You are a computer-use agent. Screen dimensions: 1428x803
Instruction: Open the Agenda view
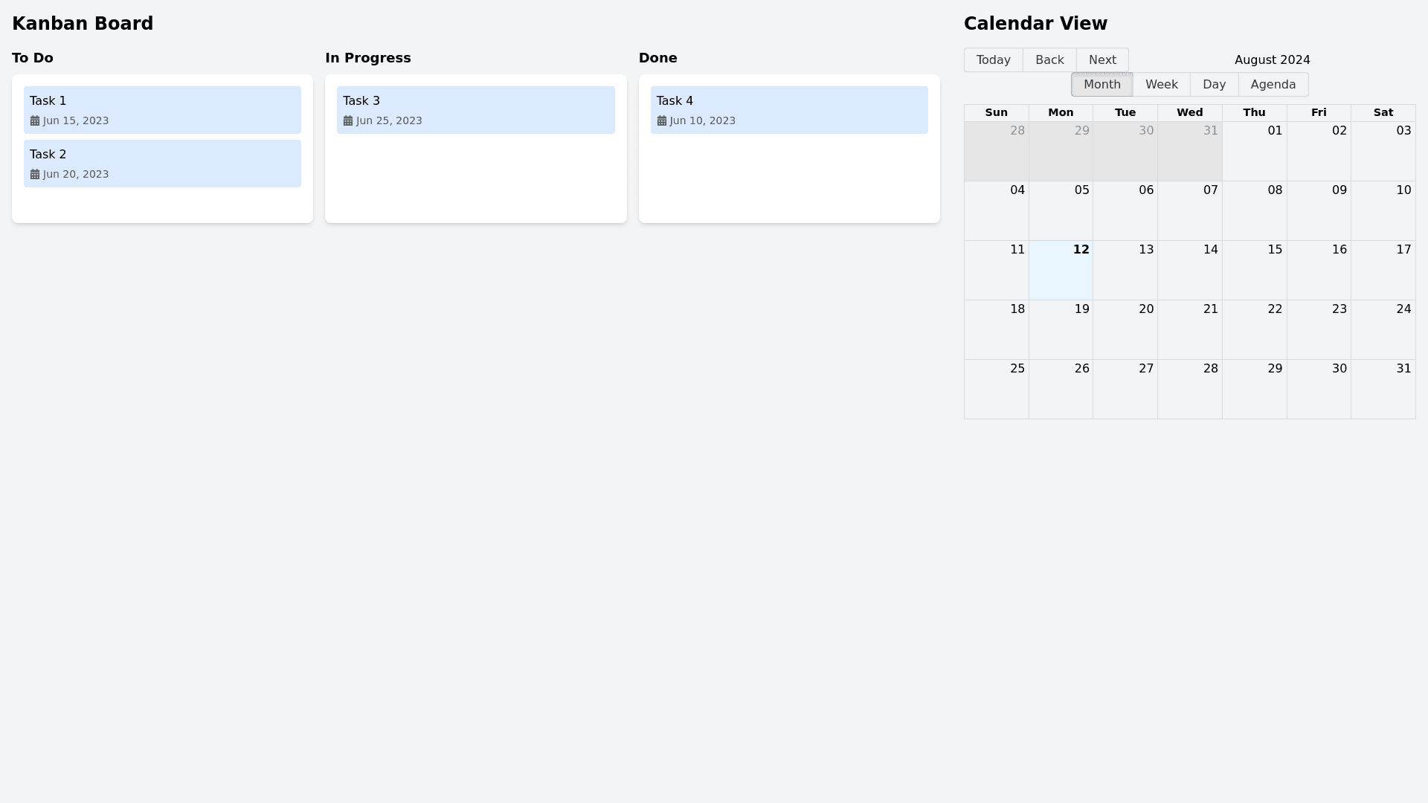[1273, 85]
